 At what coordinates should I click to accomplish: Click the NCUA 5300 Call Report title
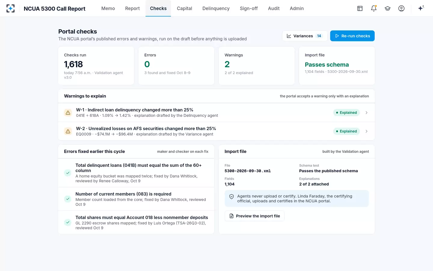(54, 9)
